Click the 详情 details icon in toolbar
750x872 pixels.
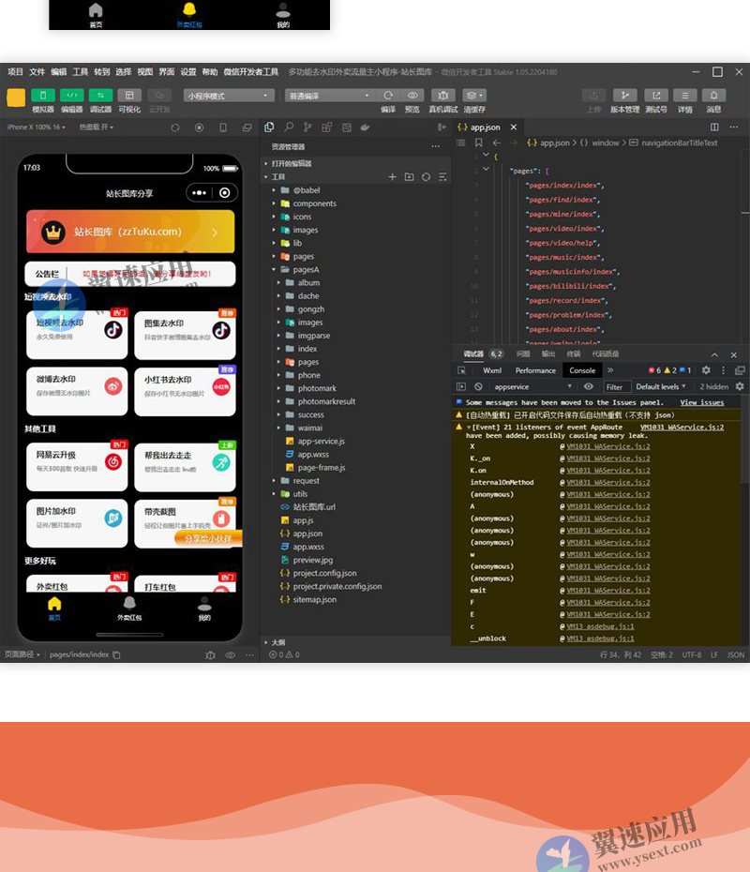click(x=685, y=95)
